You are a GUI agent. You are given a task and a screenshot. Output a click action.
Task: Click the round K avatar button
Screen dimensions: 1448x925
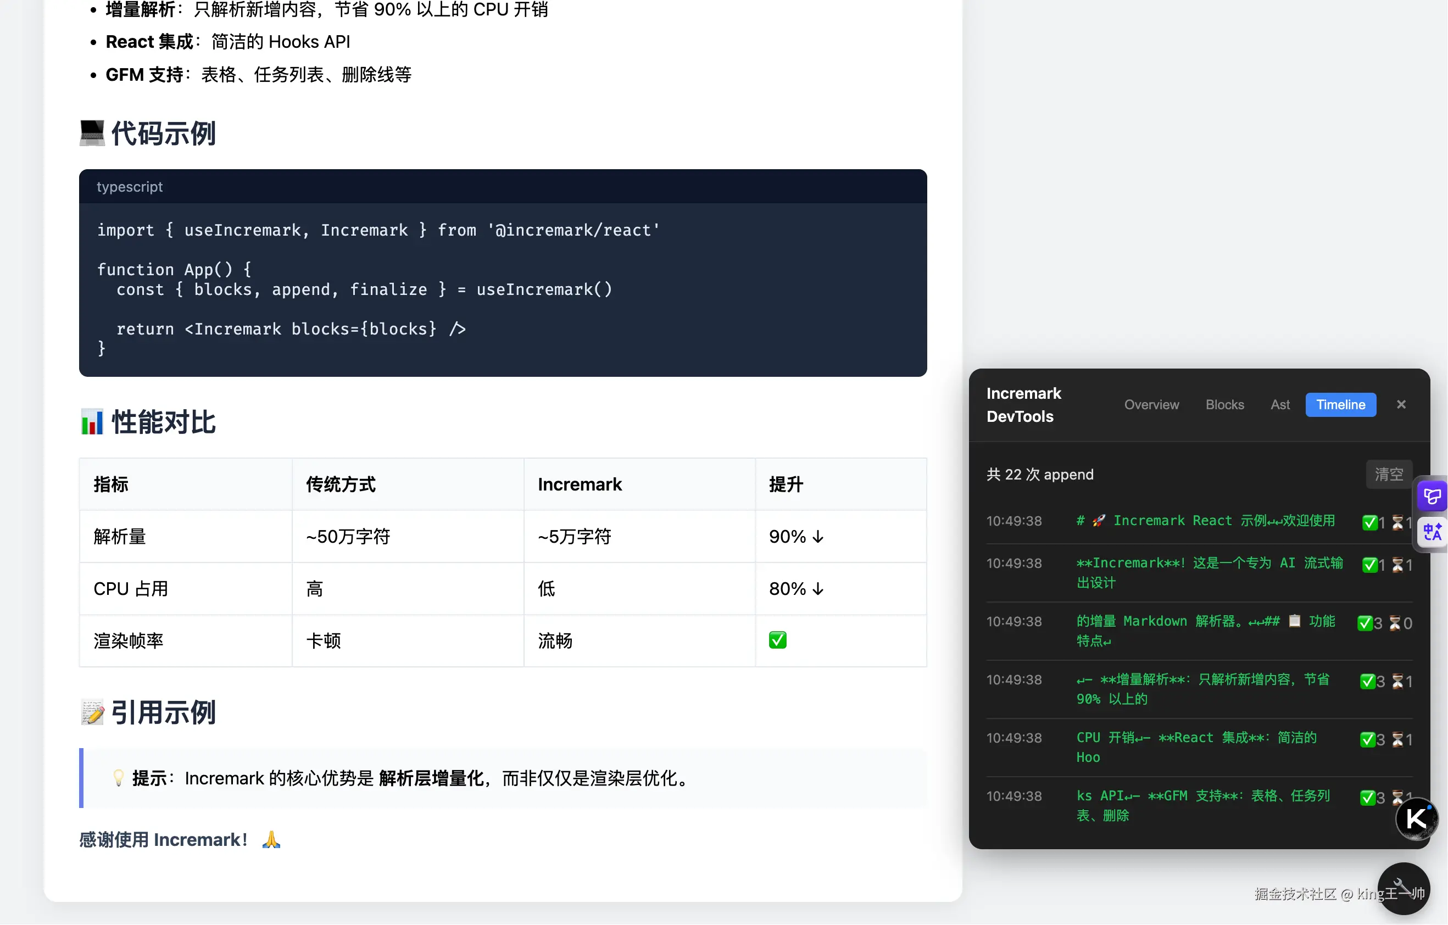click(x=1416, y=818)
